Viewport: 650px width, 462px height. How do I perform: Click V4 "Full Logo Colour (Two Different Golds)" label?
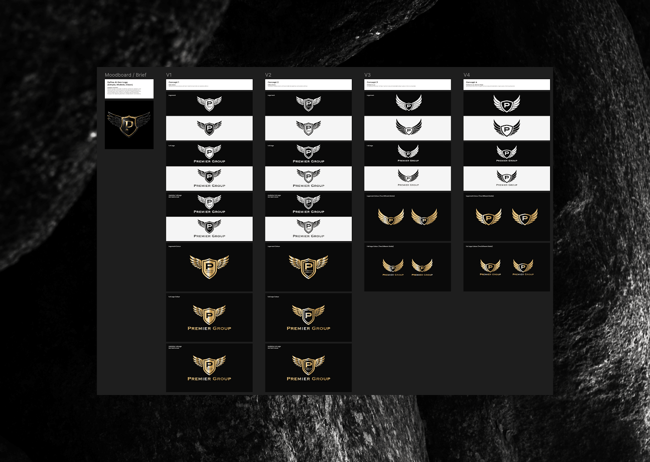[x=479, y=246]
